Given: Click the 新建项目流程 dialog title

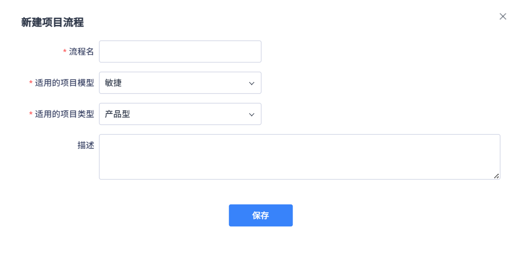Looking at the screenshot, I should (52, 22).
